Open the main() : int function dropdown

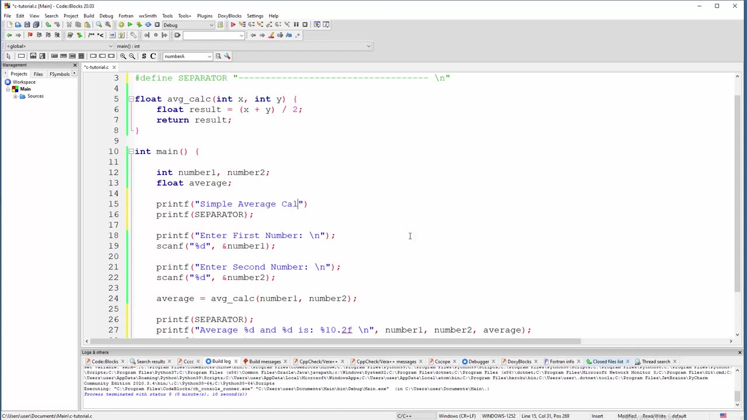coord(243,46)
